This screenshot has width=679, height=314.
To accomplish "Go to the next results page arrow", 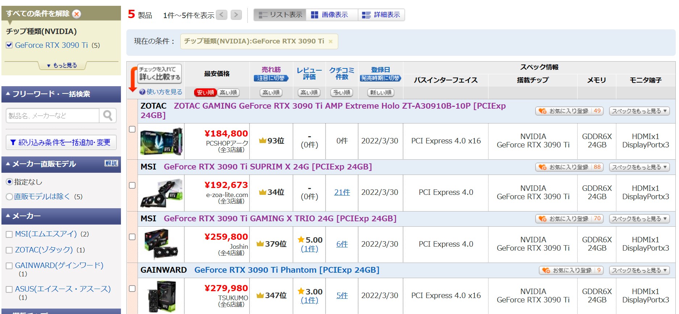I will [236, 15].
